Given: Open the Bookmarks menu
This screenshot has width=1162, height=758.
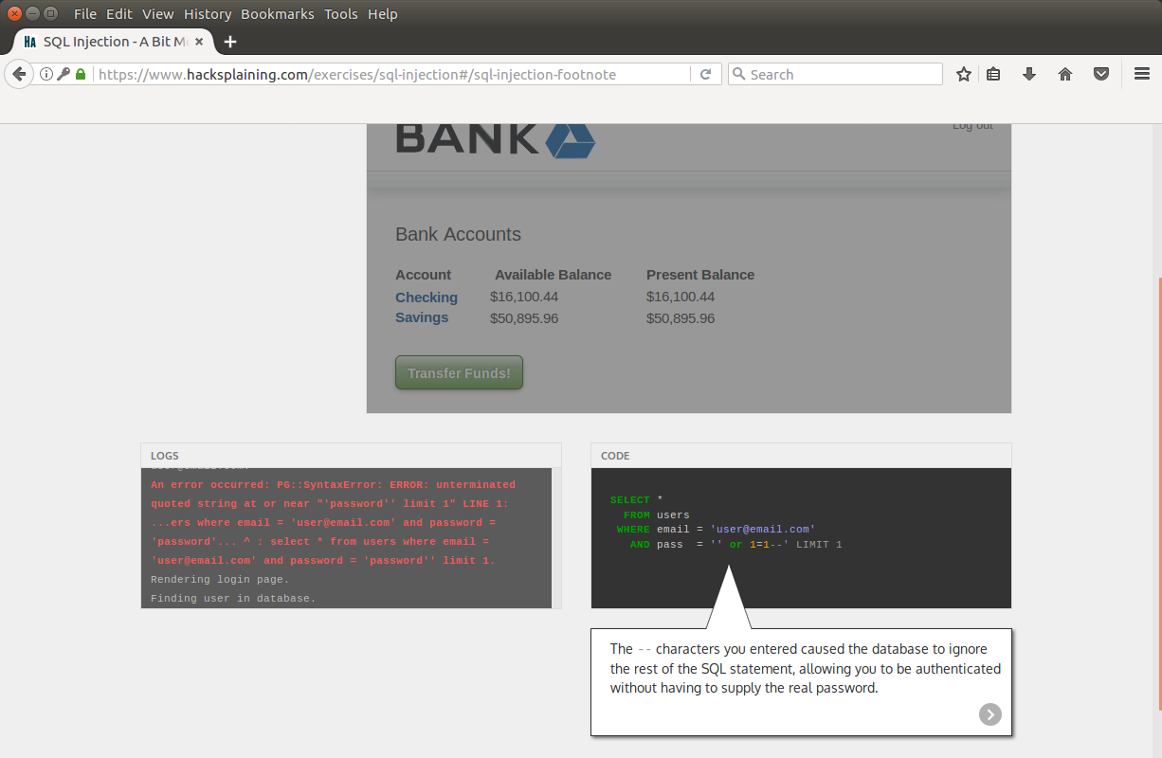Looking at the screenshot, I should tap(279, 14).
